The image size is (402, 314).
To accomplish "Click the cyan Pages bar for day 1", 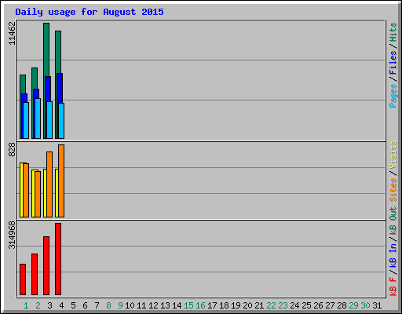I will (26, 120).
